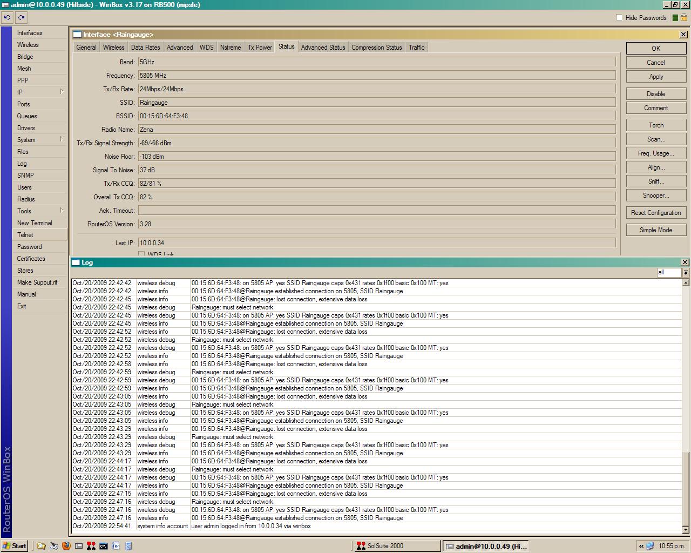Viewport: 691px width, 553px height.
Task: Open the Tx Power tab
Action: coord(259,47)
